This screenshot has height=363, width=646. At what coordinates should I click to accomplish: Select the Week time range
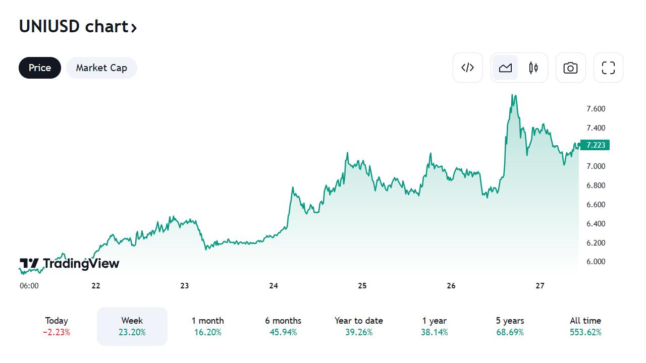click(x=132, y=326)
